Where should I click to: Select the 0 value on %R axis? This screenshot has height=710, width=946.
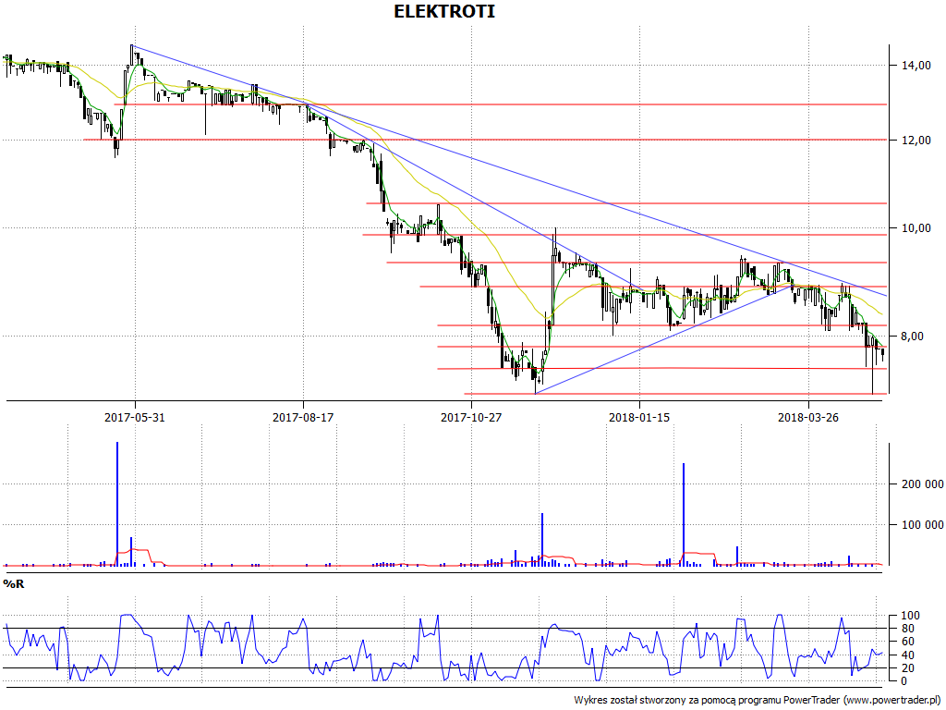point(904,681)
